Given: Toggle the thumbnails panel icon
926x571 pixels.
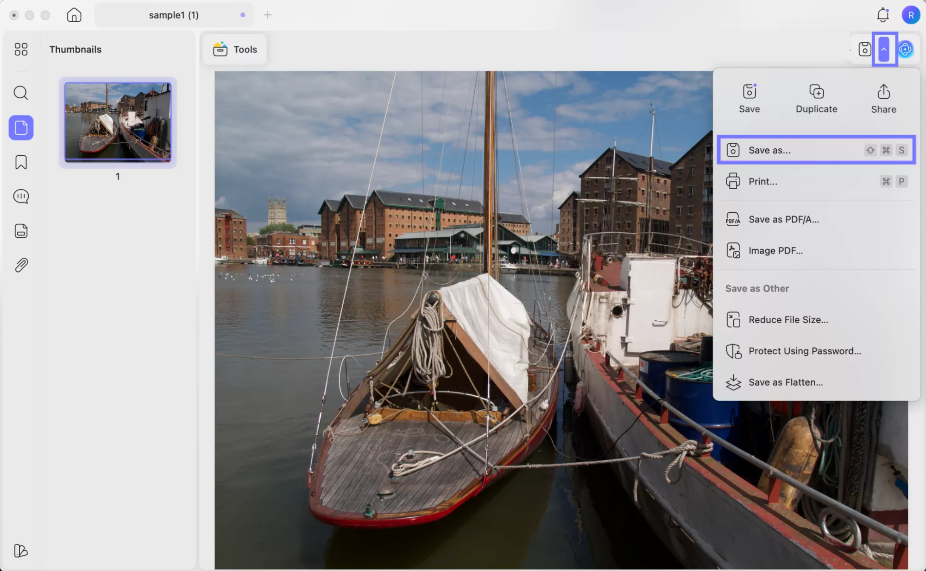Looking at the screenshot, I should point(21,127).
